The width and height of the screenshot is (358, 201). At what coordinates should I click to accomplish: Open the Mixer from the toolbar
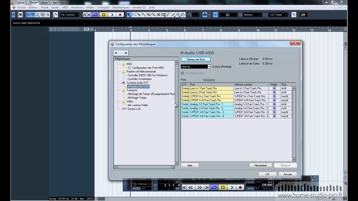pyautogui.click(x=48, y=15)
